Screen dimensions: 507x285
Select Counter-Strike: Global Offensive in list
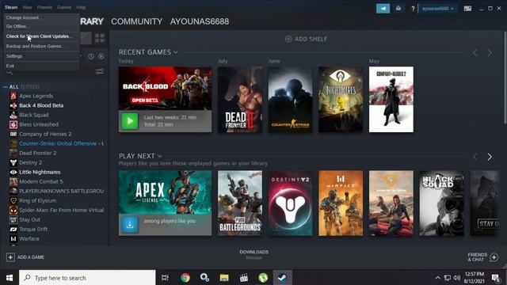tap(58, 143)
